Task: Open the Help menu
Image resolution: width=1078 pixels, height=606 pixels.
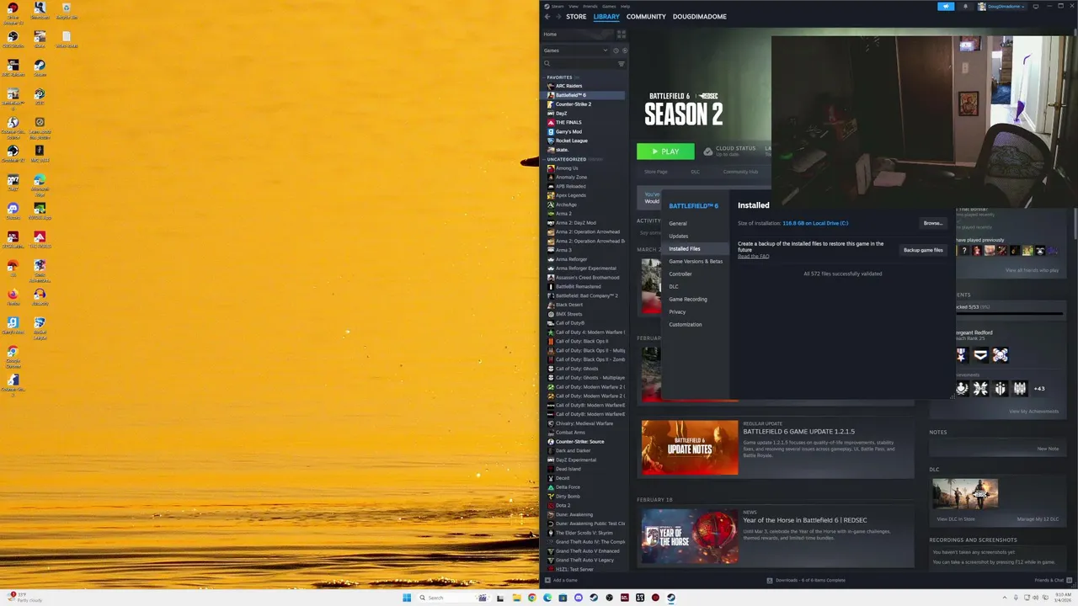Action: click(x=625, y=6)
